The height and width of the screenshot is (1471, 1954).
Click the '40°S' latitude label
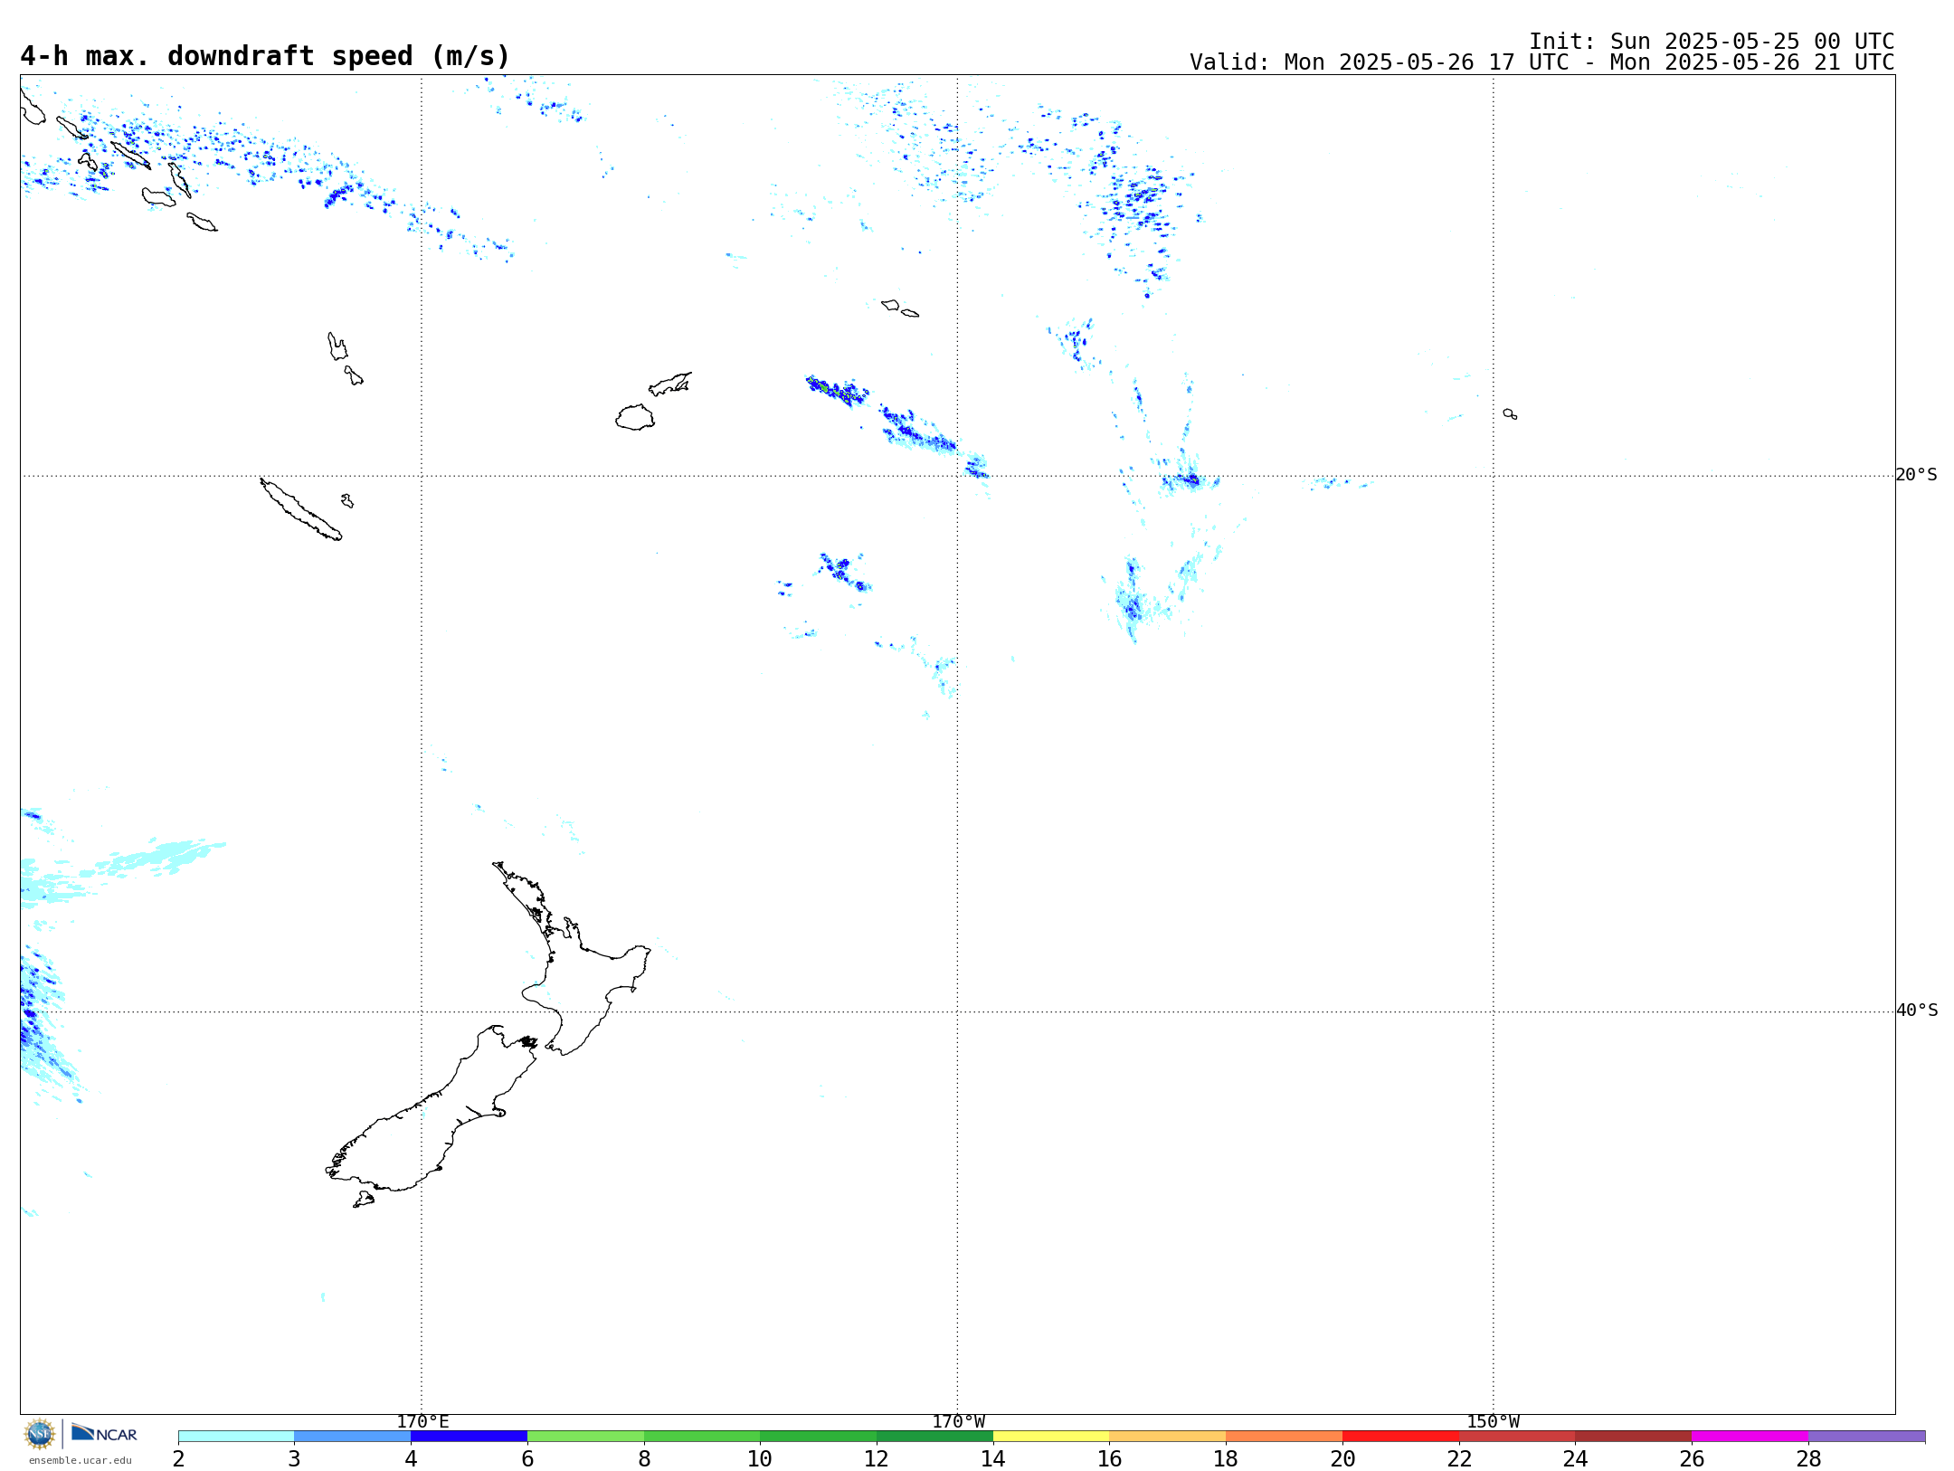tap(1916, 1011)
